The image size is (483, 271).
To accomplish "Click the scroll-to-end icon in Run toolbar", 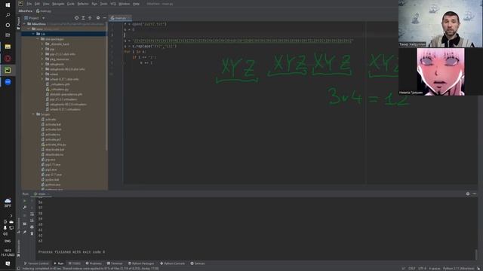I will coord(32,221).
